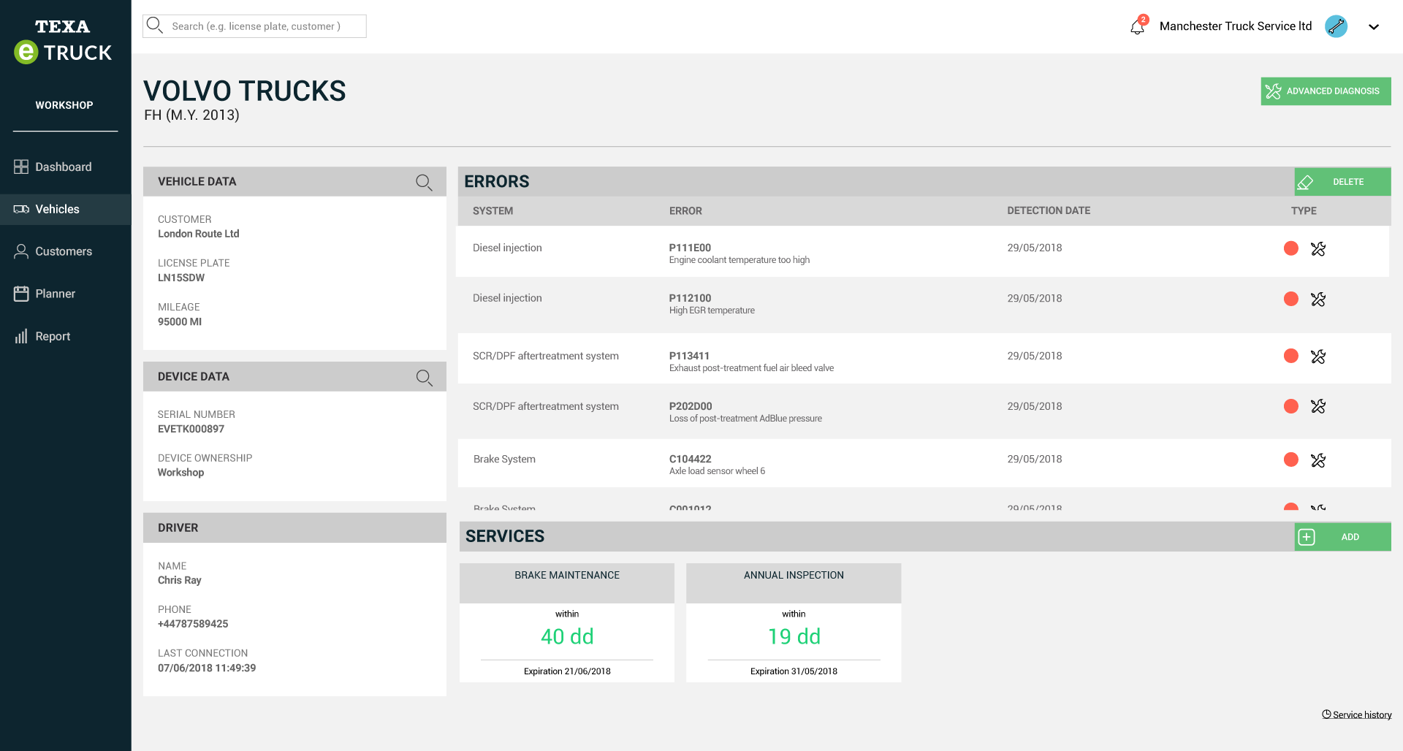Open the Brake Maintenance service card
The width and height of the screenshot is (1403, 751).
(x=567, y=622)
